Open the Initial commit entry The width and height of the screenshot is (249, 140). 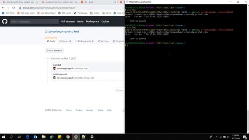pyautogui.click(x=60, y=74)
